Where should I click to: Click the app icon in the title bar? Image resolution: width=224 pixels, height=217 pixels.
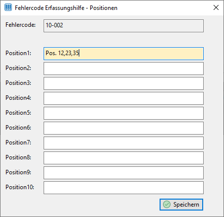[x=8, y=7]
